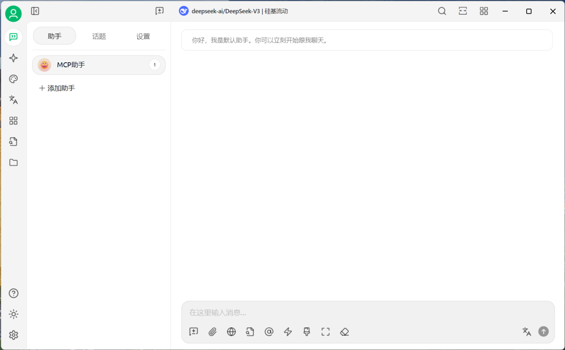Toggle web search globe icon
Screen dimensions: 565x350
tap(231, 332)
